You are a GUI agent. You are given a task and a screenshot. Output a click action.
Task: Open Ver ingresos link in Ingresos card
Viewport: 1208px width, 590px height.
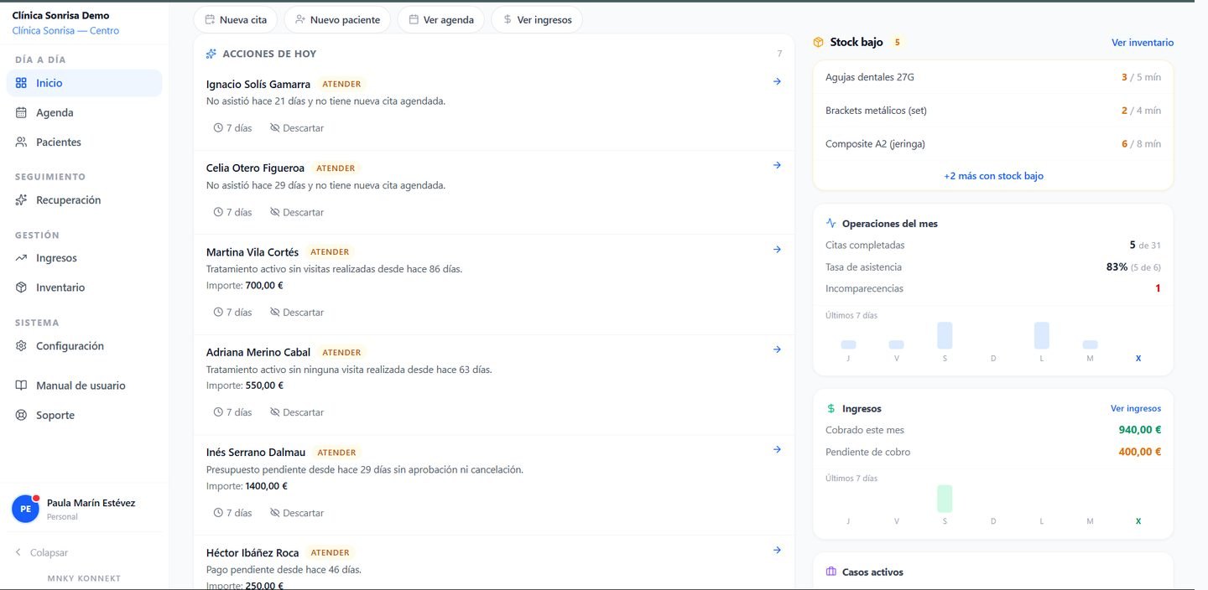click(x=1136, y=408)
